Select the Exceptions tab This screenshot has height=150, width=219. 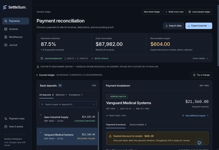pos(76,95)
